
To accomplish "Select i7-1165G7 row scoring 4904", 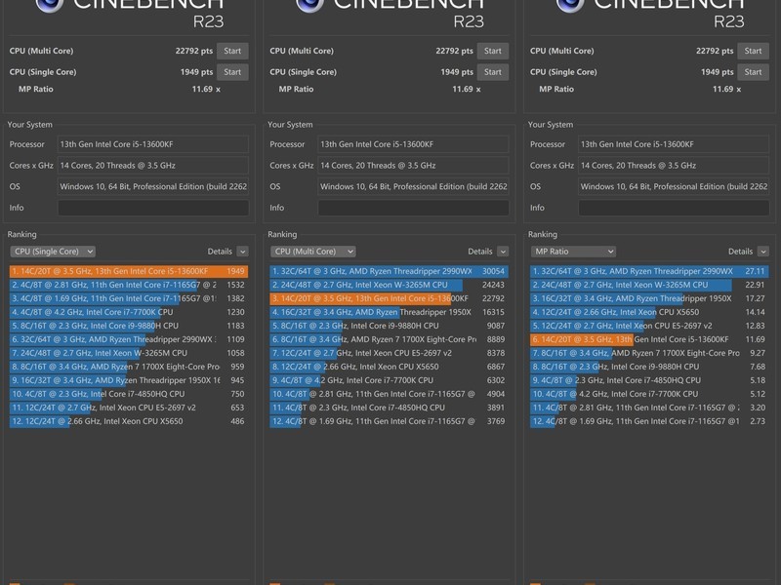I will click(389, 394).
